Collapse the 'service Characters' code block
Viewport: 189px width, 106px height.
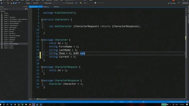coord(42,19)
